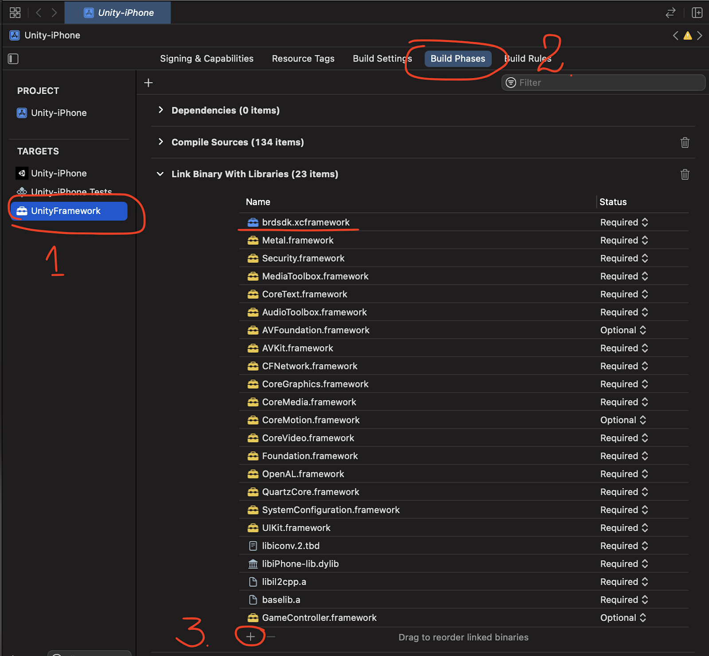
Task: Delete the Compile Sources build phase
Action: click(685, 142)
